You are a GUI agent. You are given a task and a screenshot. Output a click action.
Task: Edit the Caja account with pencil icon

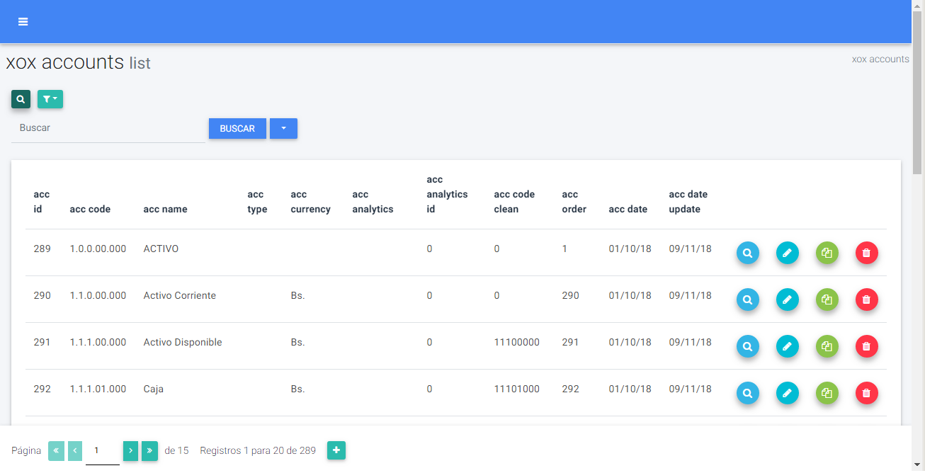click(x=787, y=393)
